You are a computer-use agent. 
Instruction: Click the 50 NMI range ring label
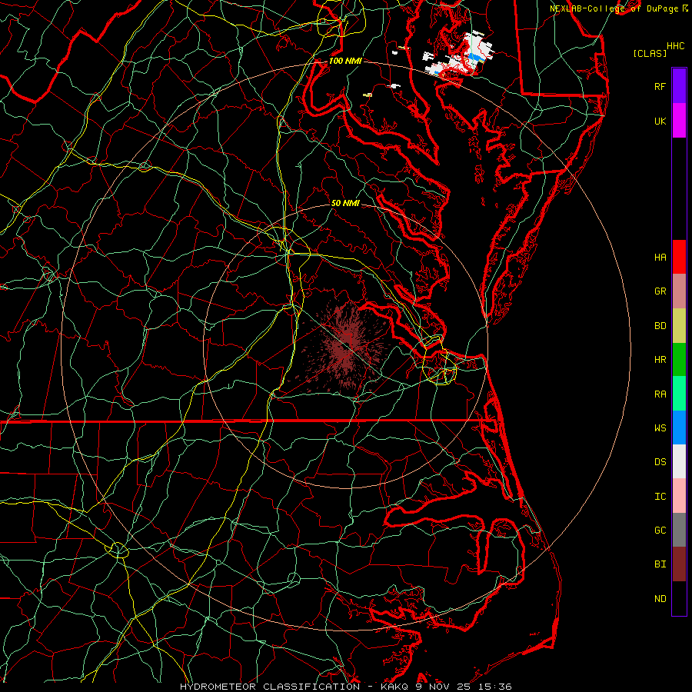[x=345, y=203]
